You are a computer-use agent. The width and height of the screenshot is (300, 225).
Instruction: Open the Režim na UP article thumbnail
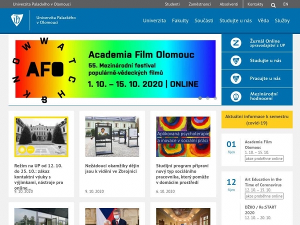[x=41, y=136]
